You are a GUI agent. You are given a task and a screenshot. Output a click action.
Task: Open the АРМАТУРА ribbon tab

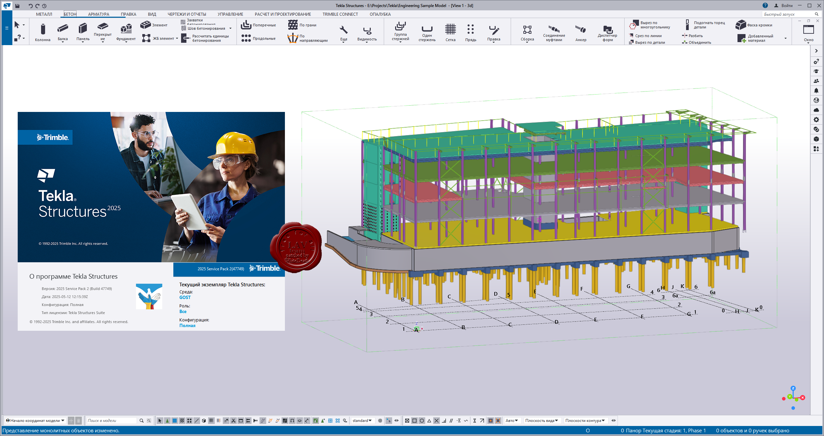pos(99,14)
